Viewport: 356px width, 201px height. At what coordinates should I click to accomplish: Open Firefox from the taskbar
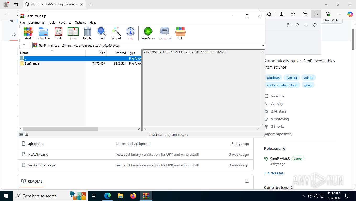click(133, 196)
